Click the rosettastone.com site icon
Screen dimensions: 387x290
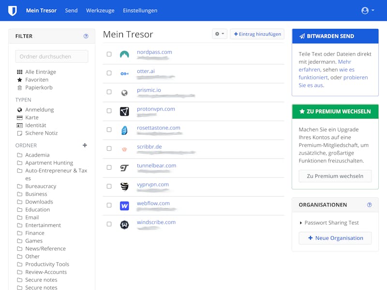tap(124, 130)
